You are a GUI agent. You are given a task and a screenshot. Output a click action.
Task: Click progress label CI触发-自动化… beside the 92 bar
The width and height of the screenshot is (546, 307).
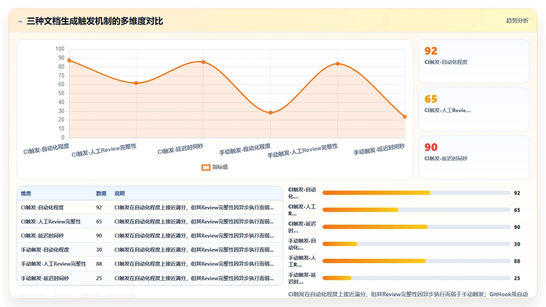(302, 193)
